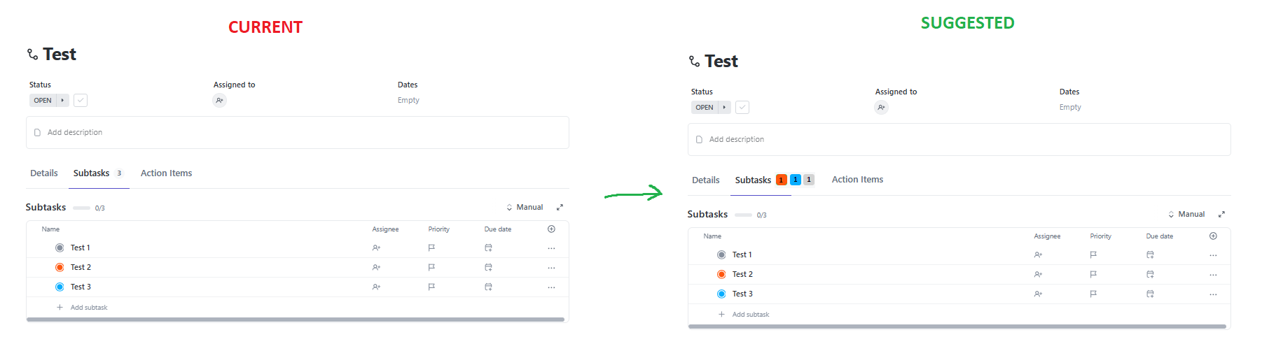The image size is (1269, 351).
Task: Toggle the complete checkmark box beside OPEN in suggested view
Action: coord(742,108)
